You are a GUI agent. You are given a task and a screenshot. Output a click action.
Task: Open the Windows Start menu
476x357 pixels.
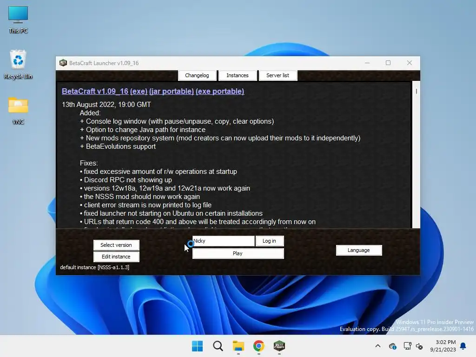pyautogui.click(x=197, y=346)
